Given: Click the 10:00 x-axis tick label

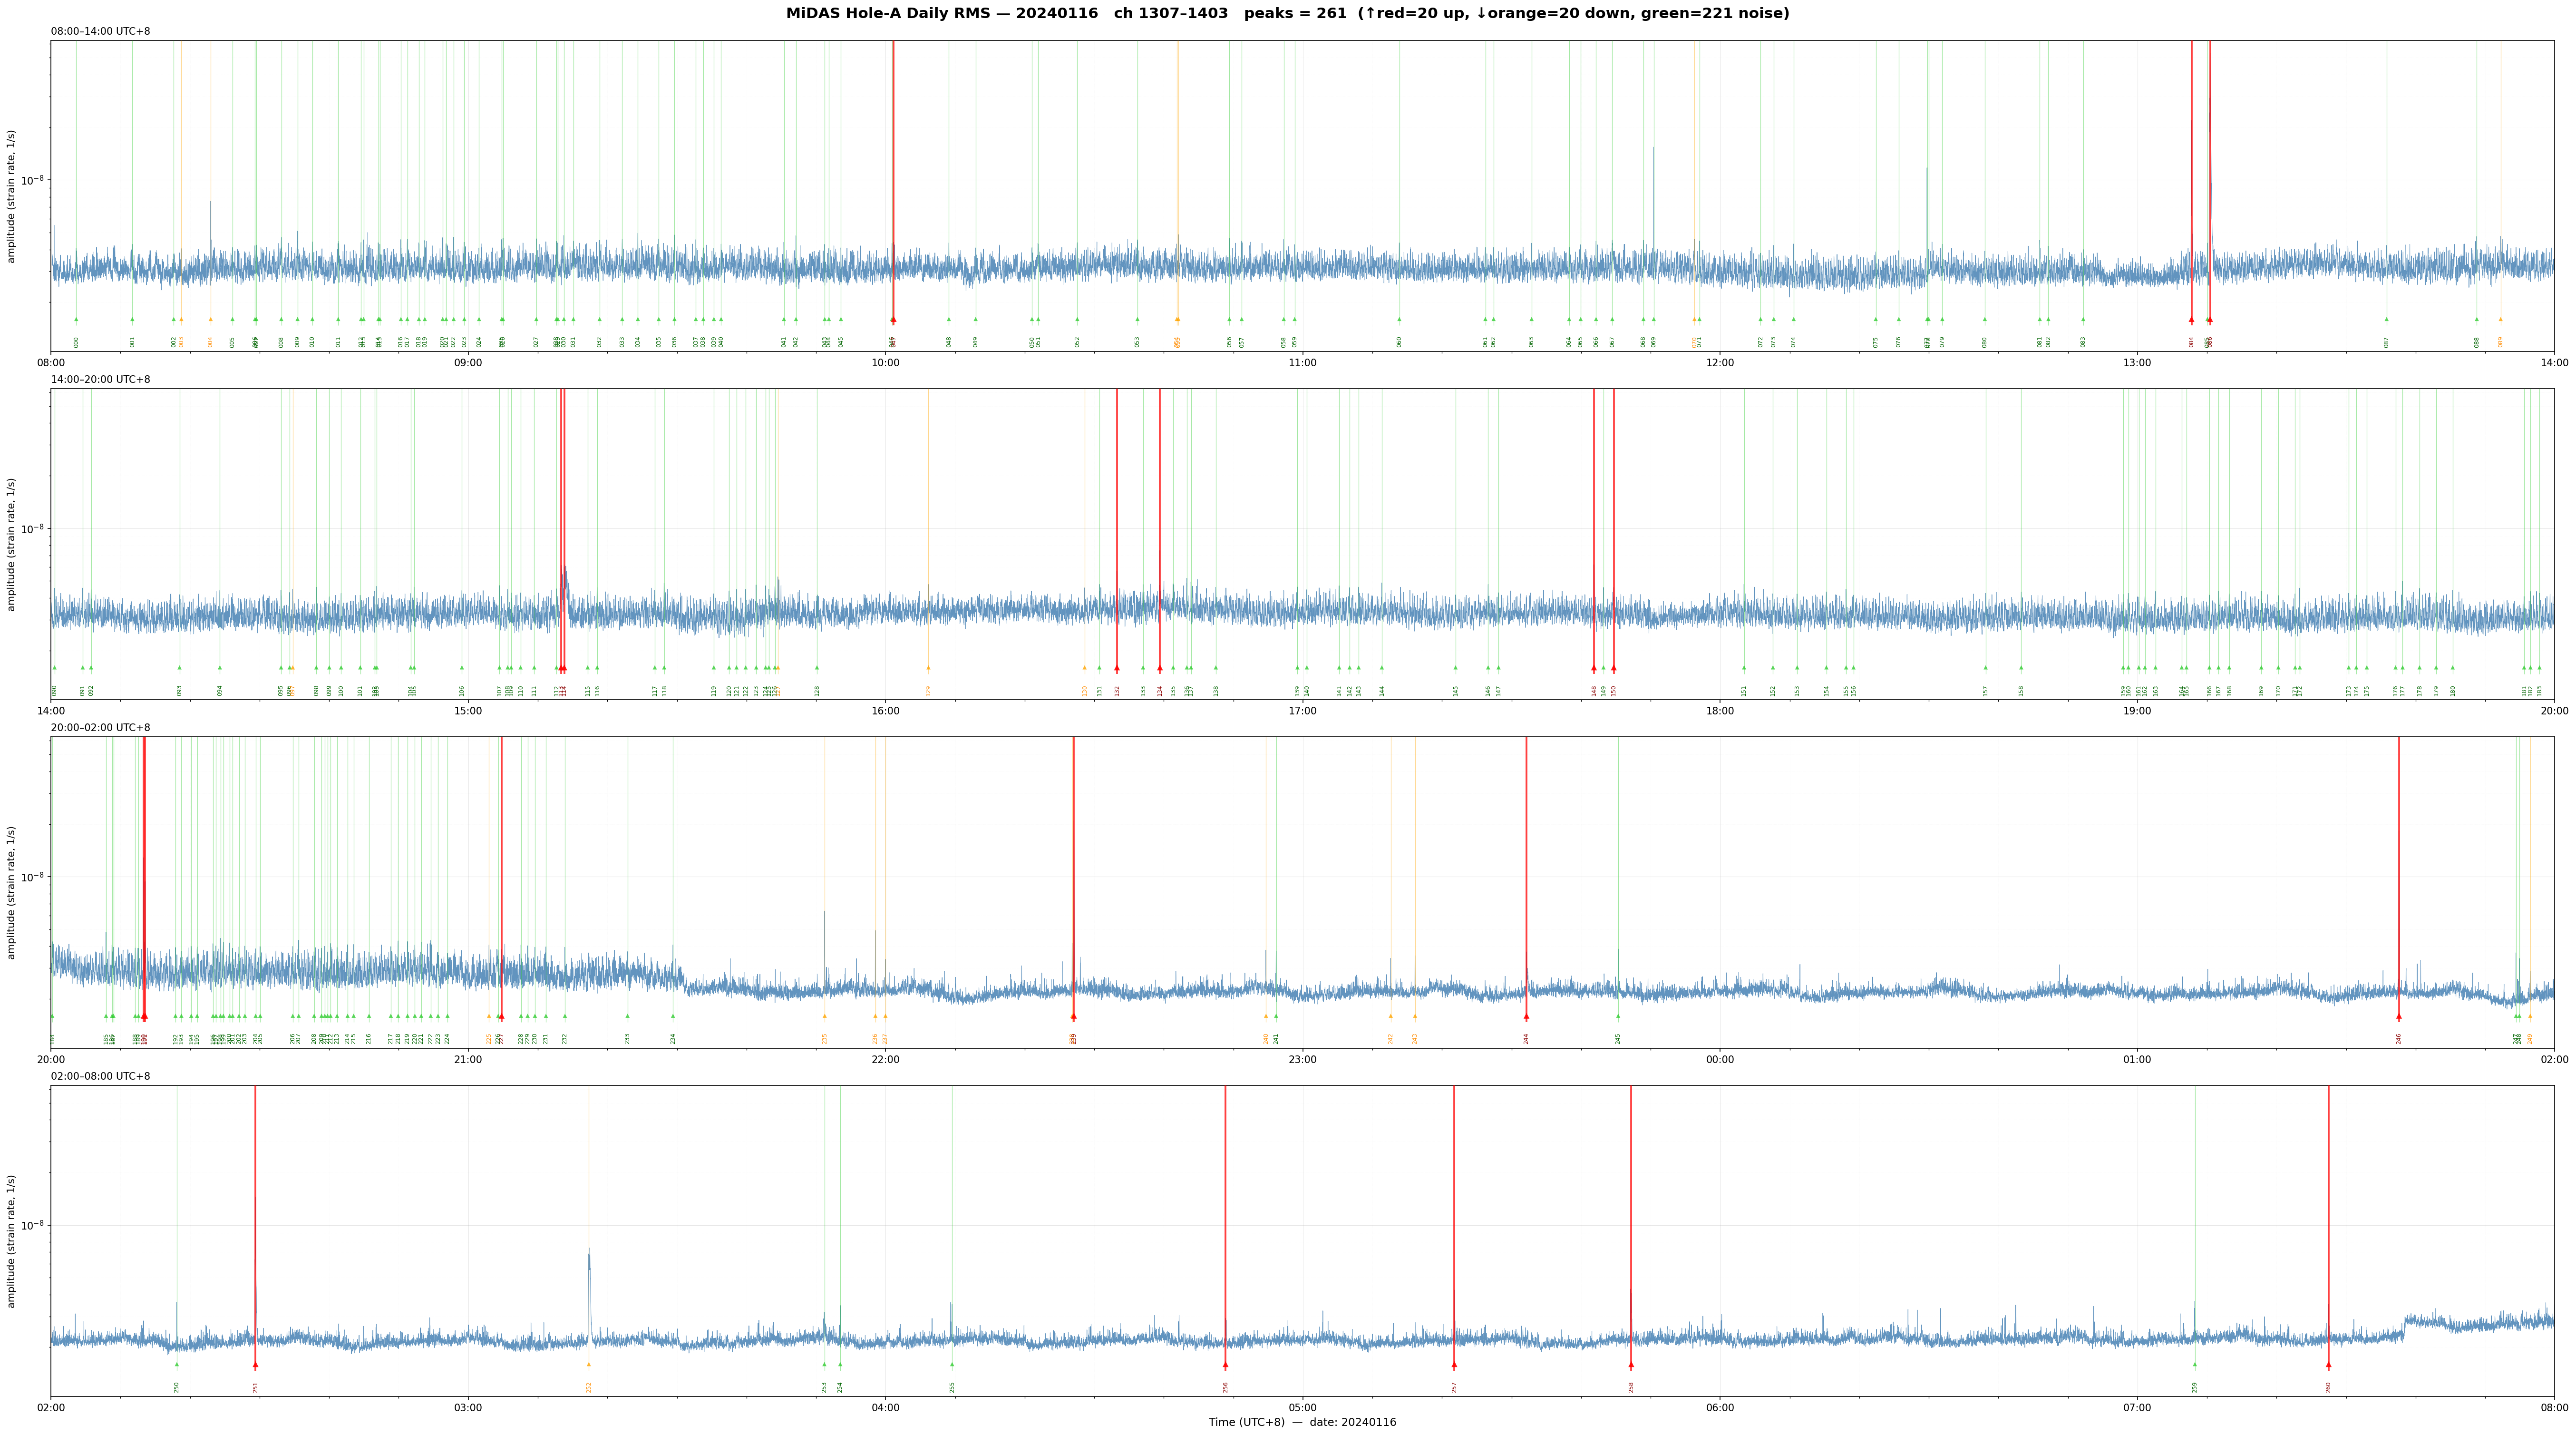Looking at the screenshot, I should pos(885,363).
